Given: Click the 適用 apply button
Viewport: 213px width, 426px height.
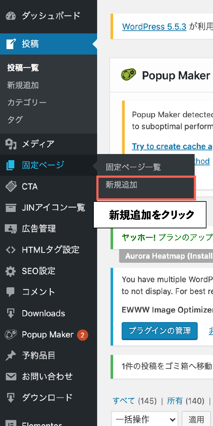Looking at the screenshot, I should click(x=196, y=419).
